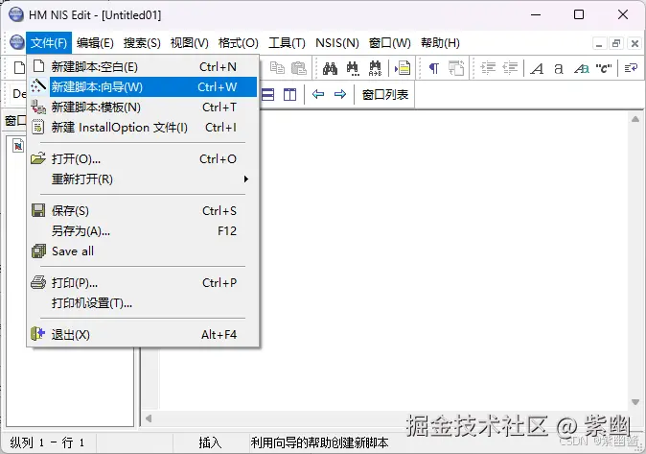Open the 编辑(E) menu
This screenshot has width=646, height=454.
pyautogui.click(x=95, y=43)
